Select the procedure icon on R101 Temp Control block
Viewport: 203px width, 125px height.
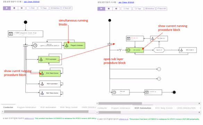tap(42, 73)
